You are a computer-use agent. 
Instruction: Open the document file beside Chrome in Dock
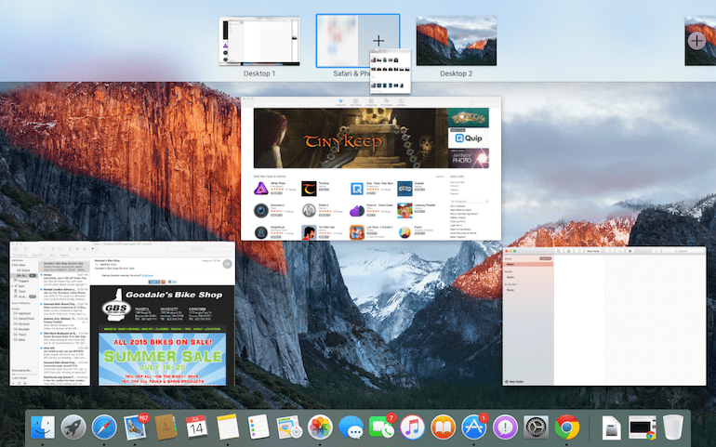pos(612,427)
